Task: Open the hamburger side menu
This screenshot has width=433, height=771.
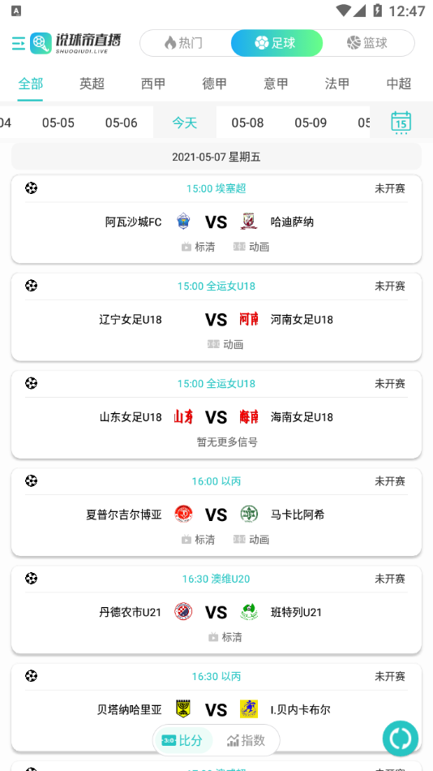Action: tap(18, 43)
